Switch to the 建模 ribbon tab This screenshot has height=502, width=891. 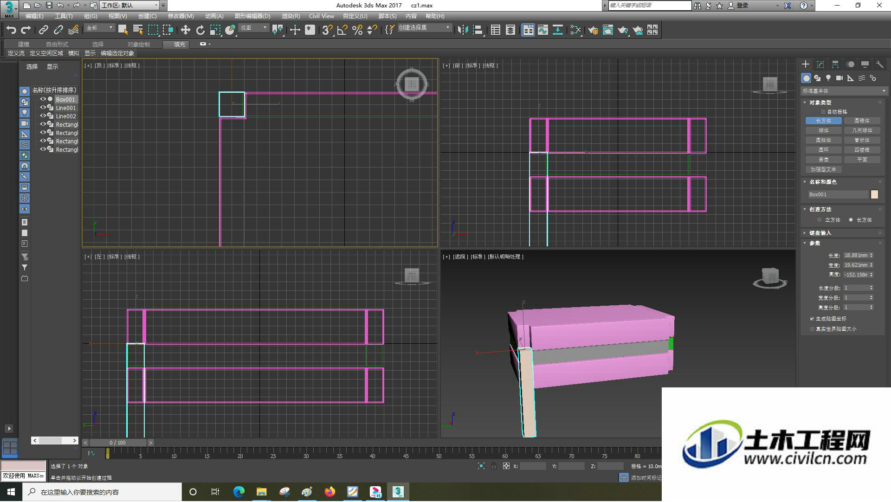24,44
